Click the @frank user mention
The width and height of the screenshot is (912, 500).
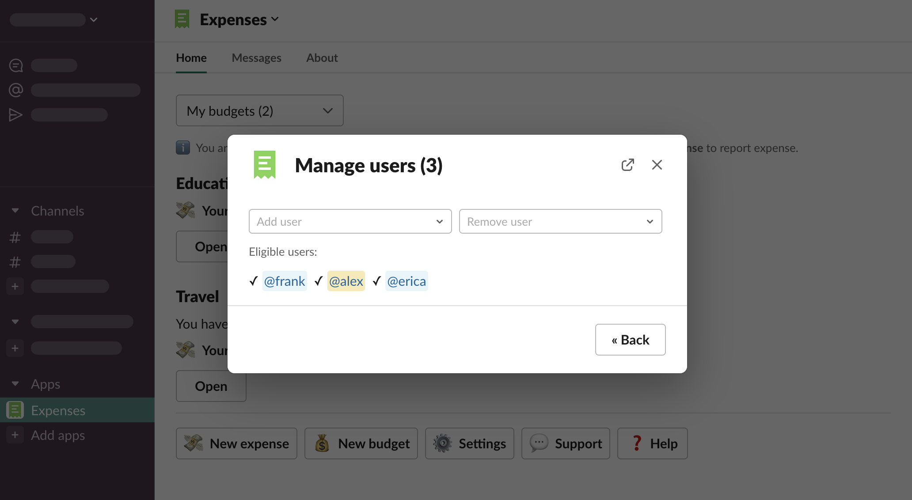(x=285, y=281)
